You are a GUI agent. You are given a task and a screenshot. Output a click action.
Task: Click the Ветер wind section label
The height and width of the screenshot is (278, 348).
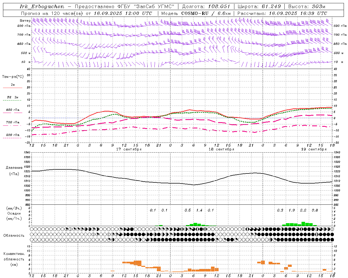pyautogui.click(x=25, y=21)
